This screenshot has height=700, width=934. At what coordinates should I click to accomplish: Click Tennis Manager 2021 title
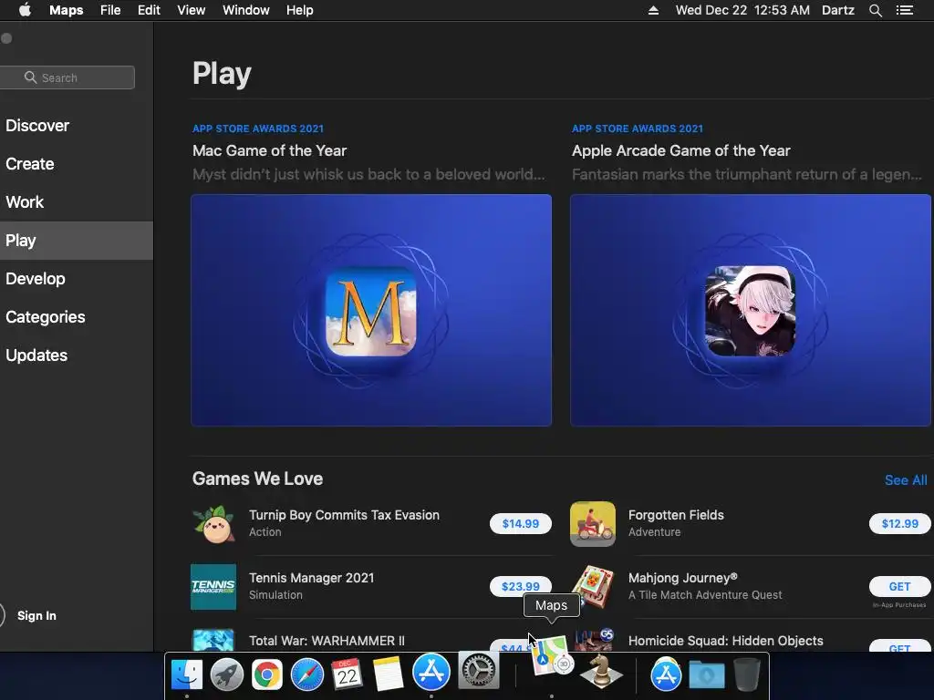point(312,578)
